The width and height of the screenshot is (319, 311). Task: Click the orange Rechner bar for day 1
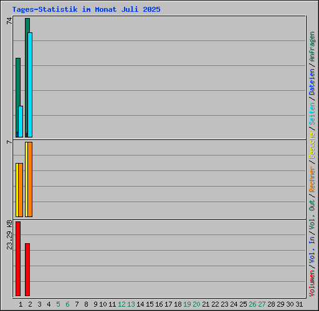(x=21, y=190)
